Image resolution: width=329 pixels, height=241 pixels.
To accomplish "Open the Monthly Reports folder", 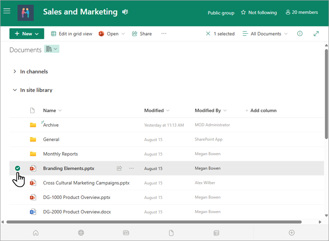I will pyautogui.click(x=60, y=154).
